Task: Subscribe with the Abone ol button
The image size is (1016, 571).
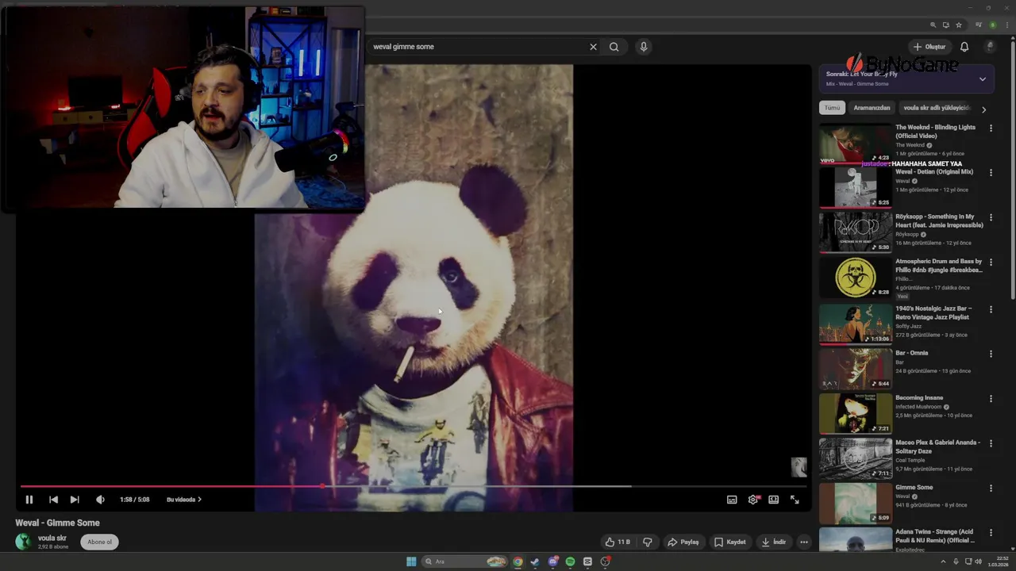Action: point(100,542)
